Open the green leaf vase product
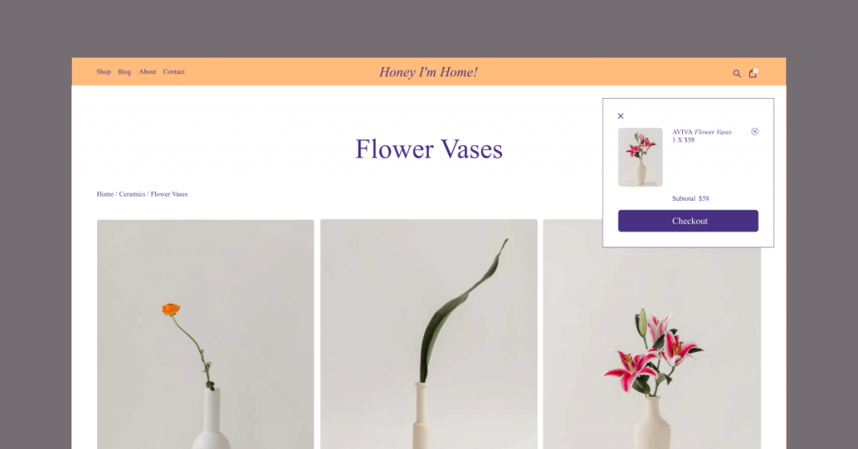Screen dimensions: 858x449 [x=428, y=334]
